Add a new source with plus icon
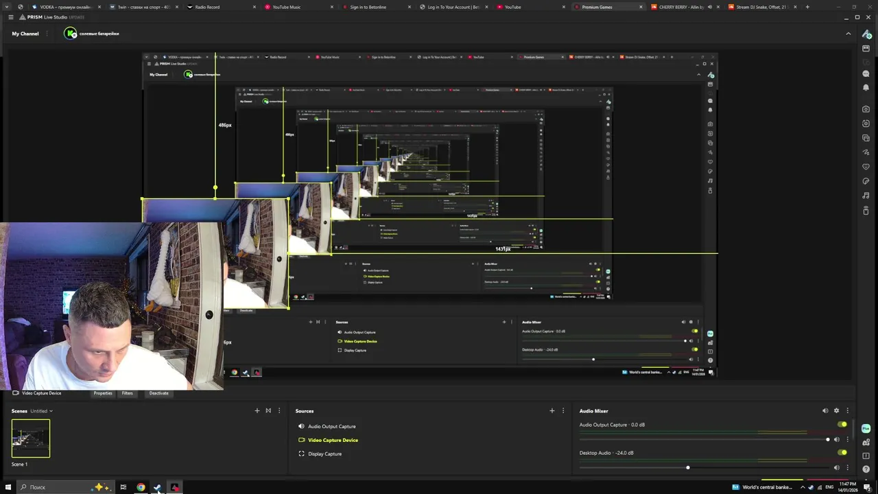Viewport: 878px width, 494px height. tap(551, 410)
